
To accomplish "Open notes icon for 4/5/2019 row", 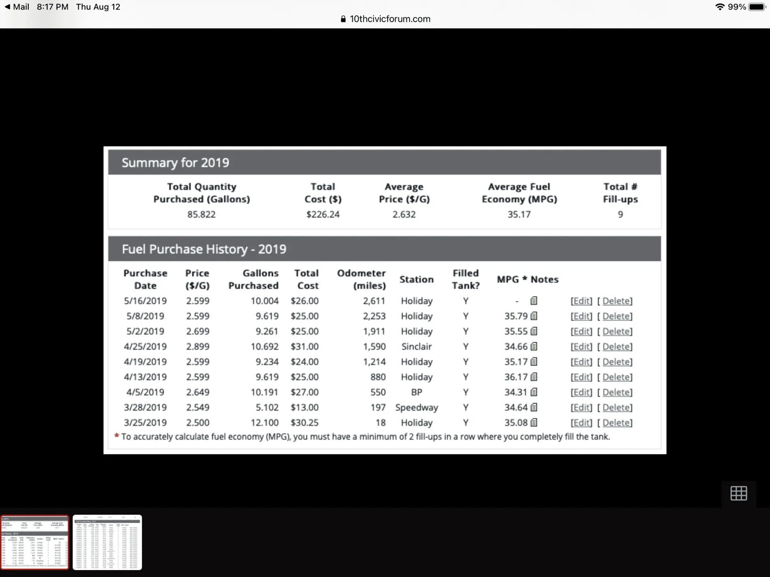I will pos(534,392).
